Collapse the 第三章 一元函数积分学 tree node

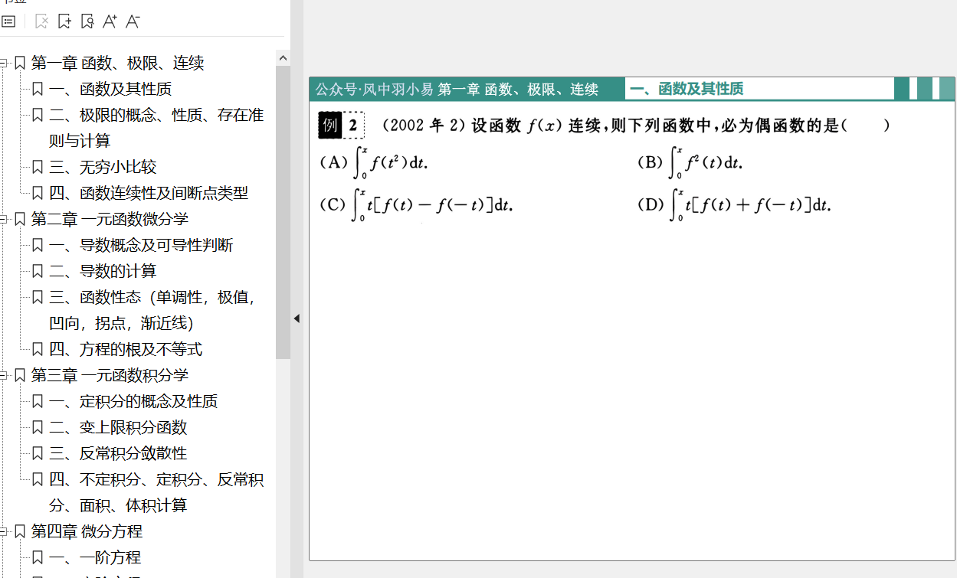pyautogui.click(x=4, y=376)
